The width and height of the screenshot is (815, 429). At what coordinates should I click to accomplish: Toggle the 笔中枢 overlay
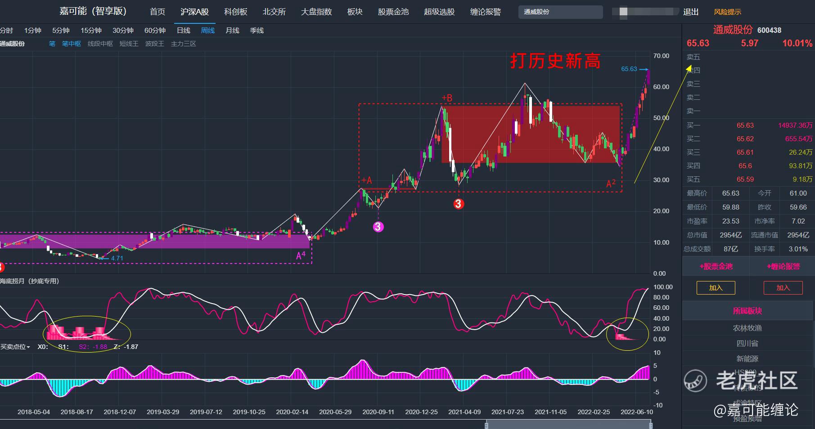(x=72, y=44)
